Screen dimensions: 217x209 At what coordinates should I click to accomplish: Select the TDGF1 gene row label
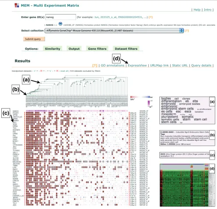15,156
